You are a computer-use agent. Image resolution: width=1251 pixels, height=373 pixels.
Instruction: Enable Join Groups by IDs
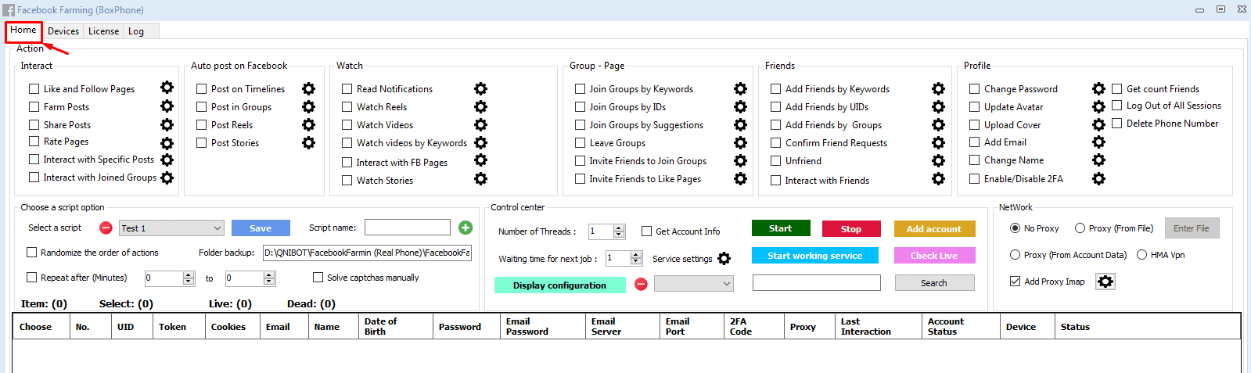(x=580, y=106)
